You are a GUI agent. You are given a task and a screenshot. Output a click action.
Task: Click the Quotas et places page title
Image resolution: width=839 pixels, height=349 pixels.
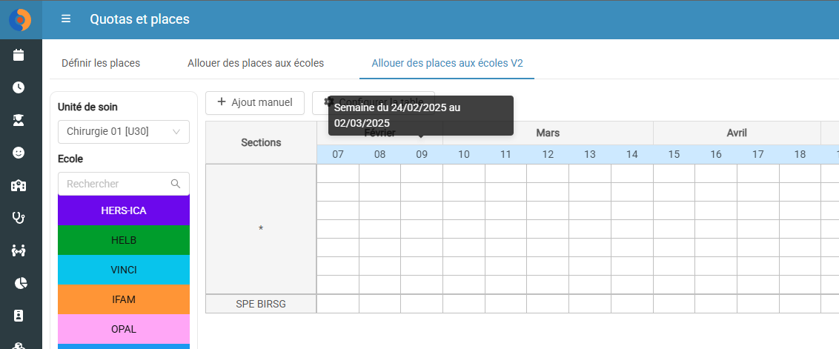click(139, 19)
